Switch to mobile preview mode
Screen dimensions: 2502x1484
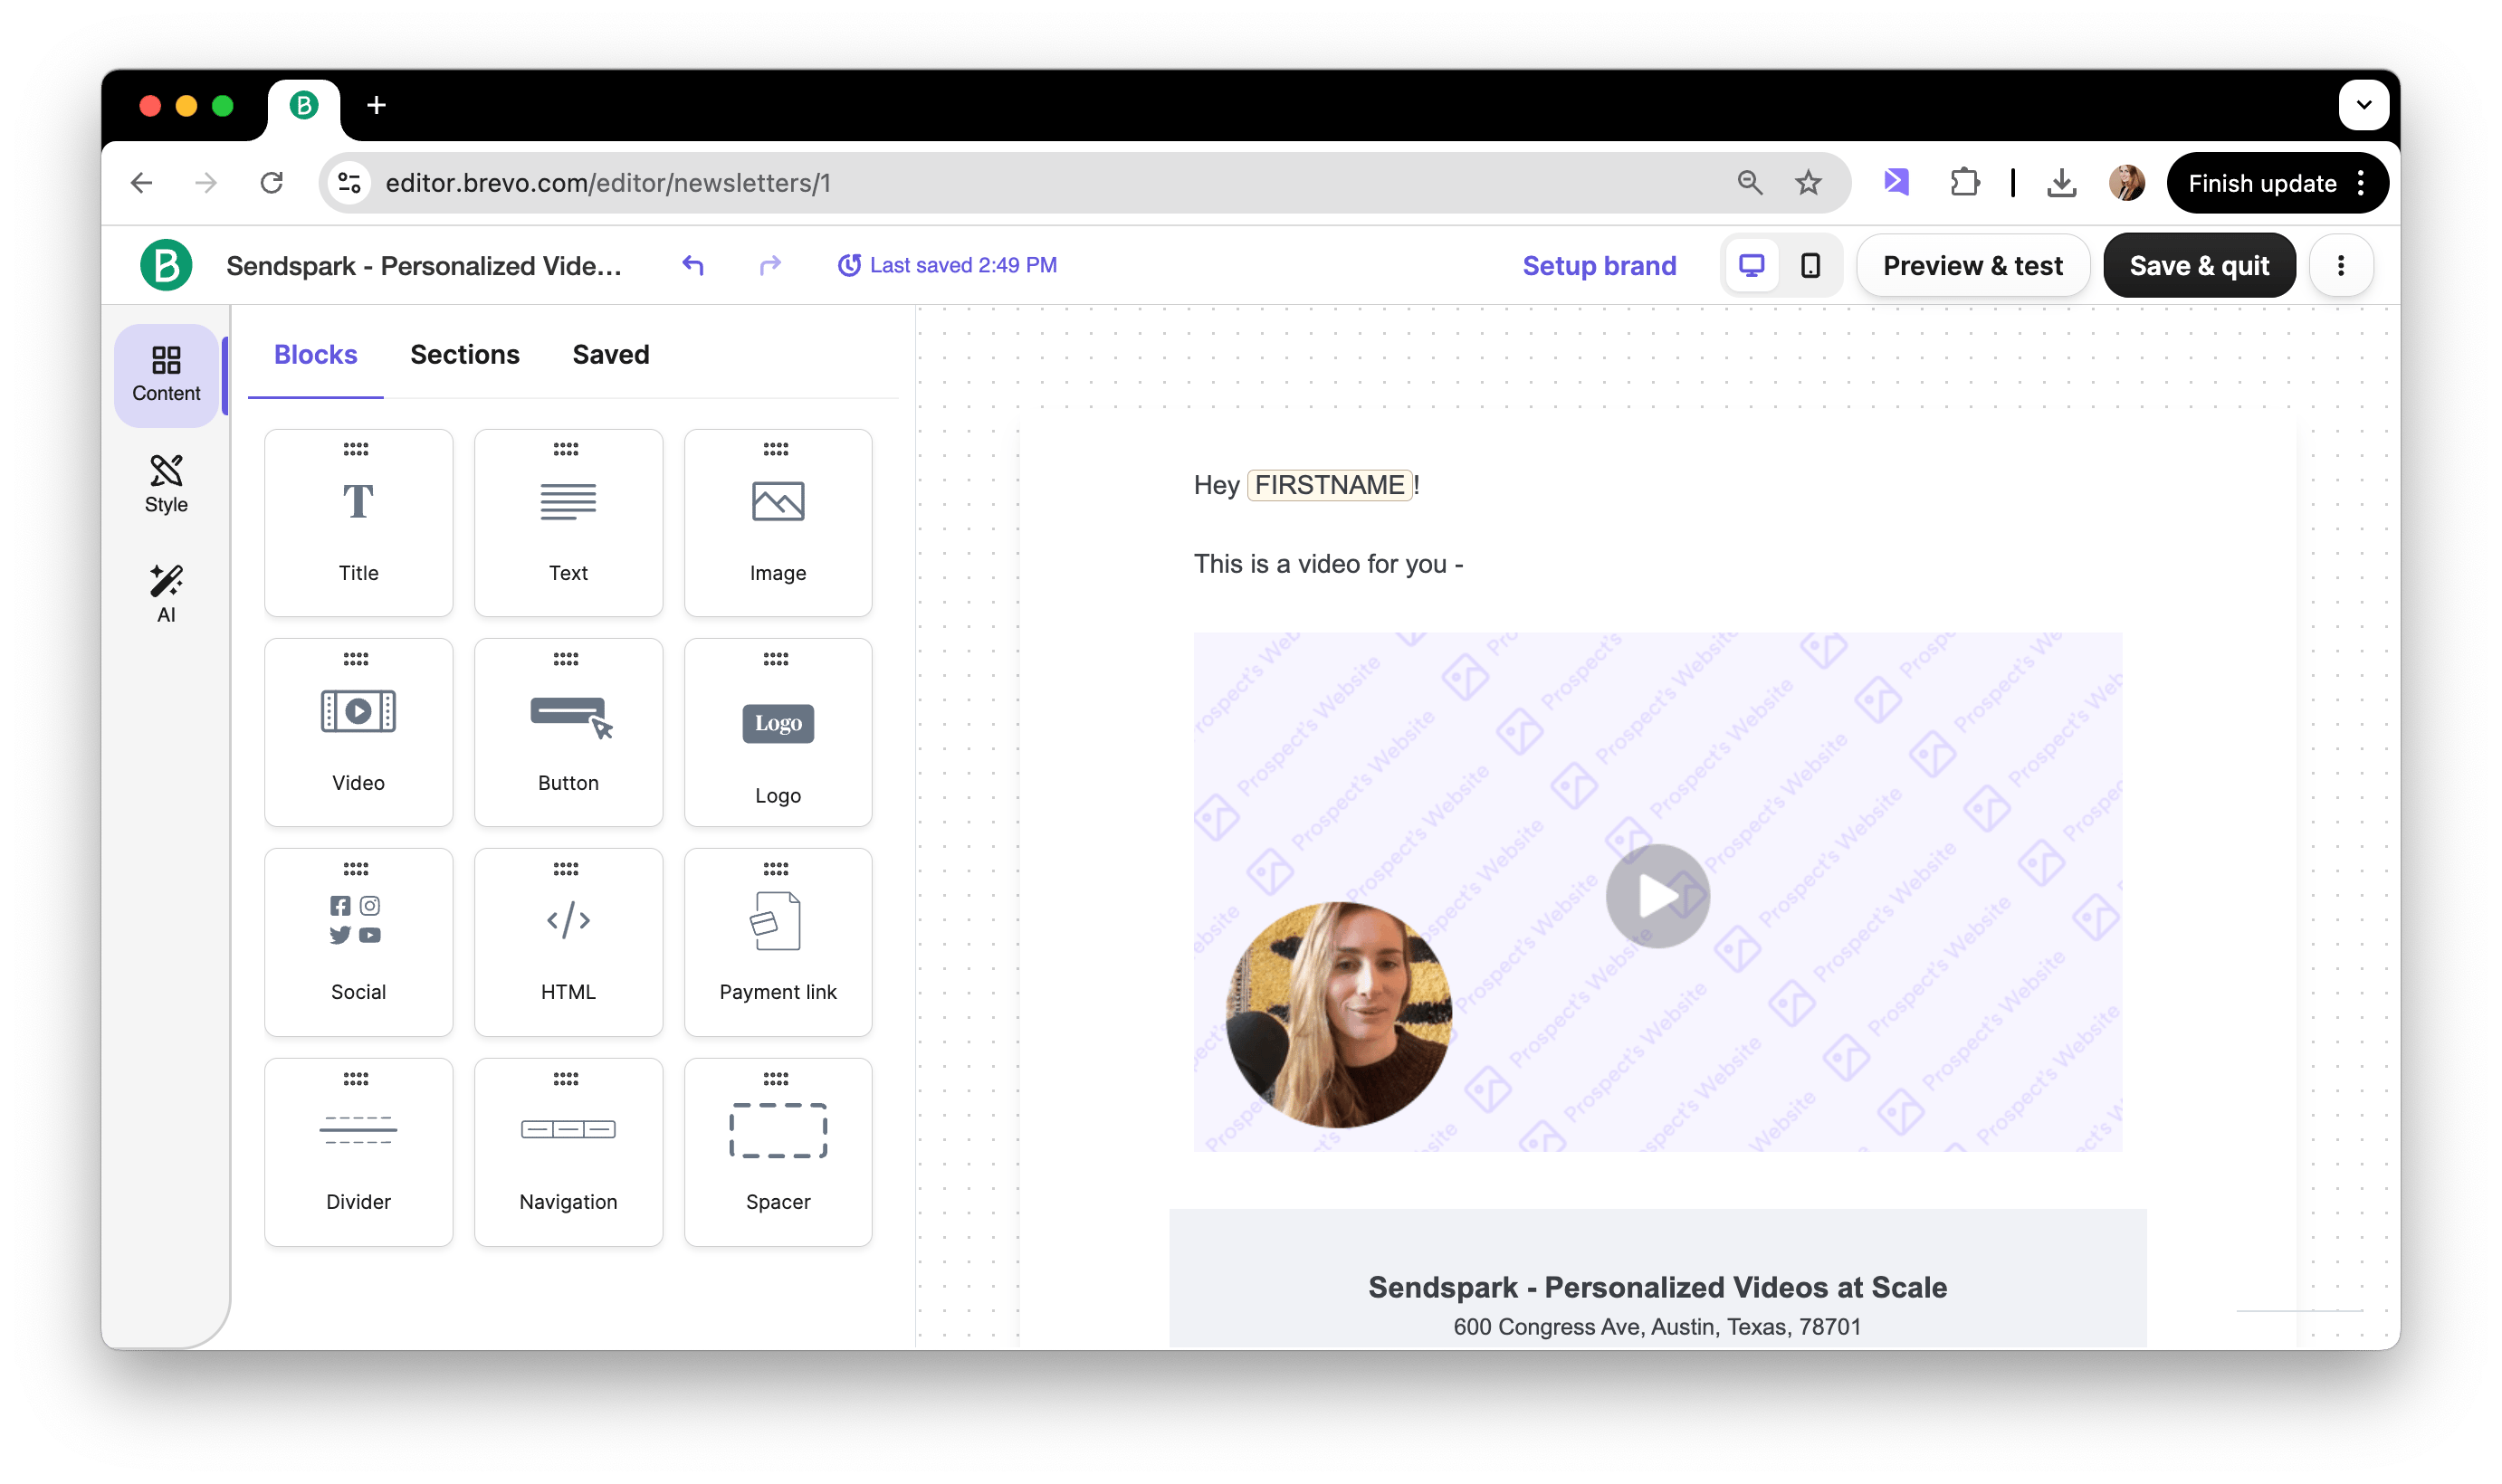click(x=1810, y=265)
